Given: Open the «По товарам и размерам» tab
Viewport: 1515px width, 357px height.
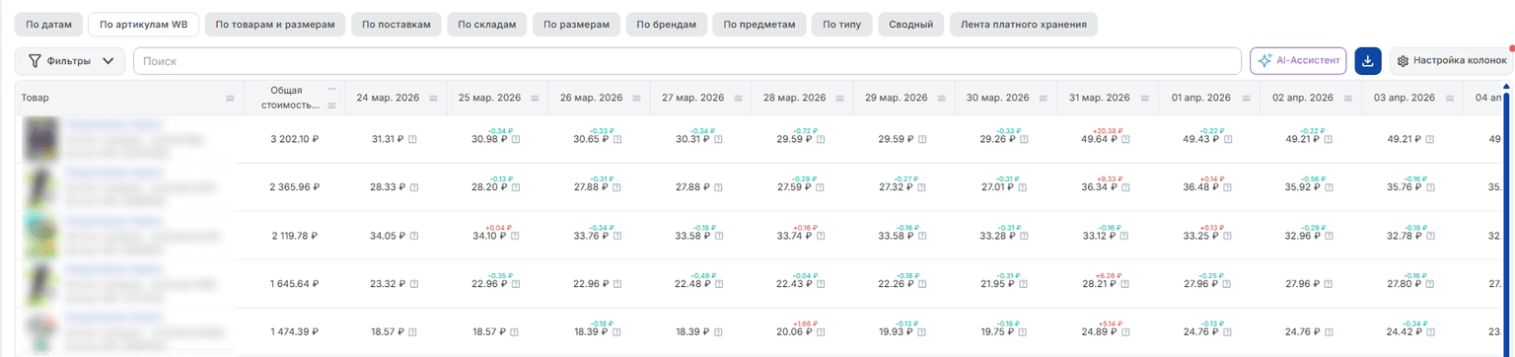Looking at the screenshot, I should [x=275, y=24].
